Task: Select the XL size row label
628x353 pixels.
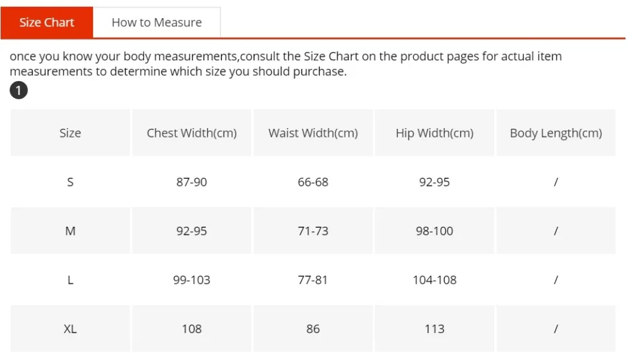Action: click(x=70, y=329)
